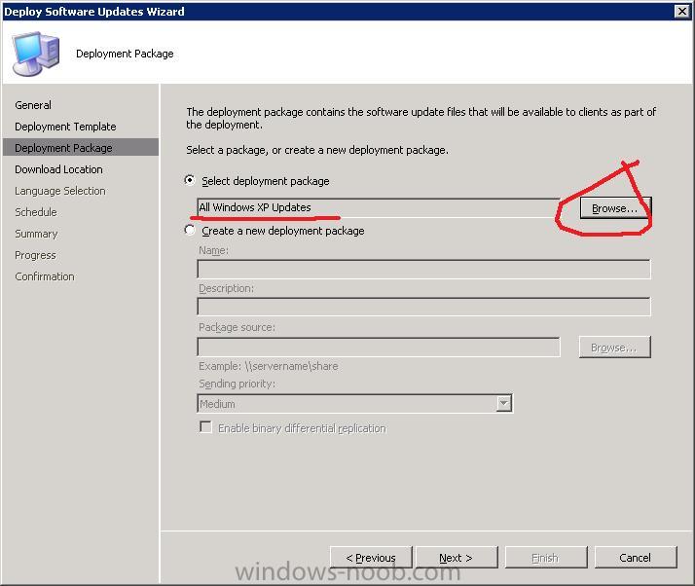Go to the Deployment Template step

[x=65, y=127]
